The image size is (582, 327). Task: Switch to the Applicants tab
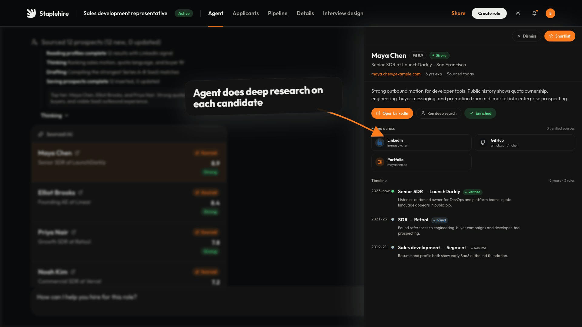click(246, 13)
